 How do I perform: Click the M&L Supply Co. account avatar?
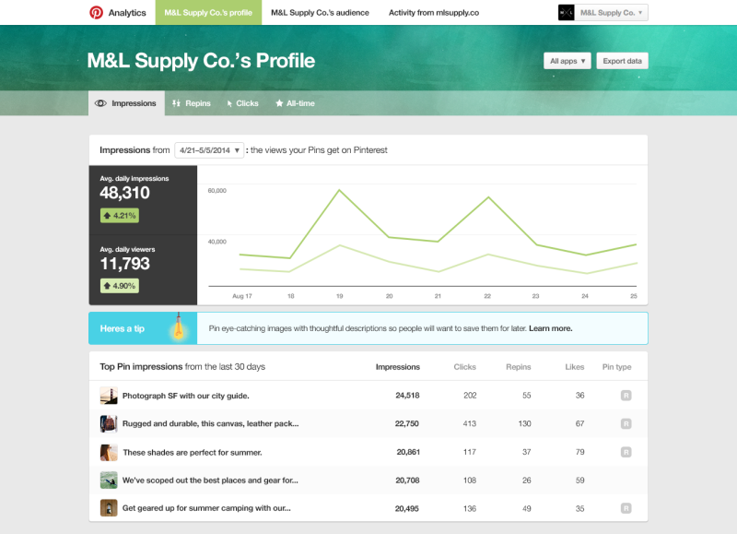click(x=566, y=12)
